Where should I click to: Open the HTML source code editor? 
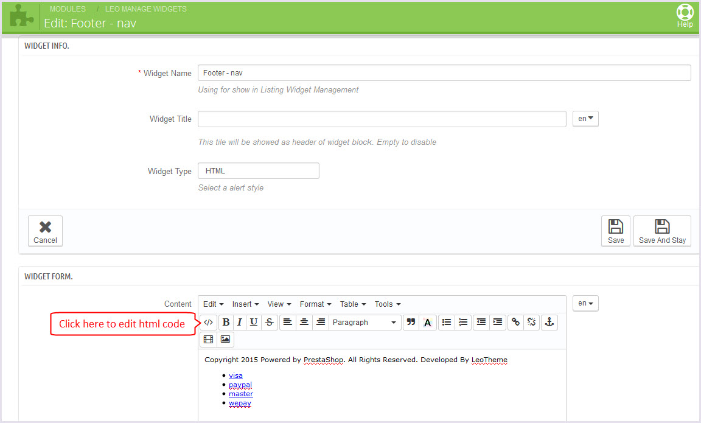[x=209, y=323]
